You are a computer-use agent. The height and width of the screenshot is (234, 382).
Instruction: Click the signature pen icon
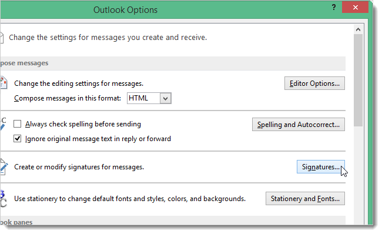coord(4,167)
